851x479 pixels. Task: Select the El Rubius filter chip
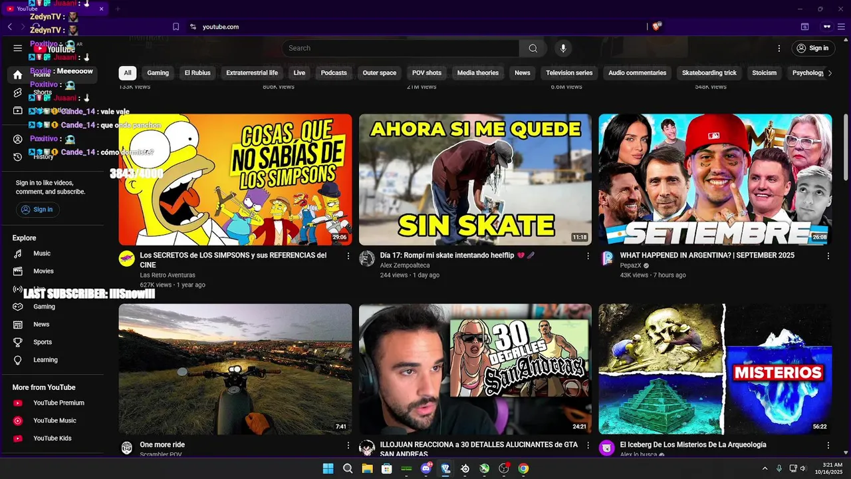coord(197,73)
